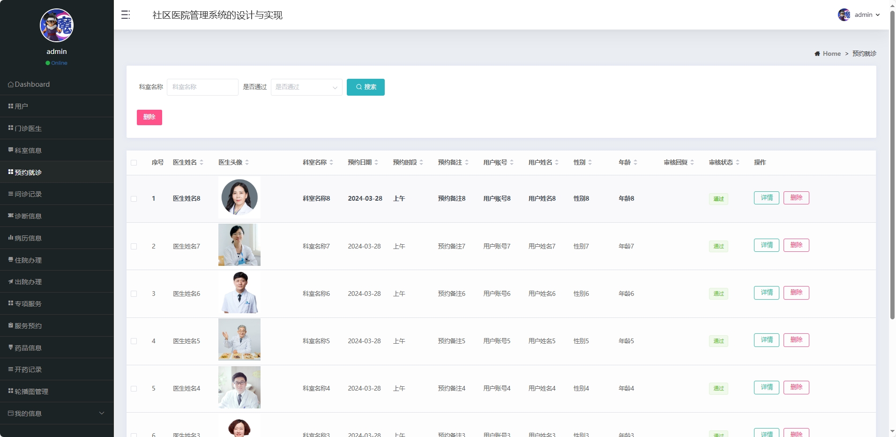Open 轮播图管理 in the sidebar
This screenshot has height=437, width=896.
click(57, 392)
